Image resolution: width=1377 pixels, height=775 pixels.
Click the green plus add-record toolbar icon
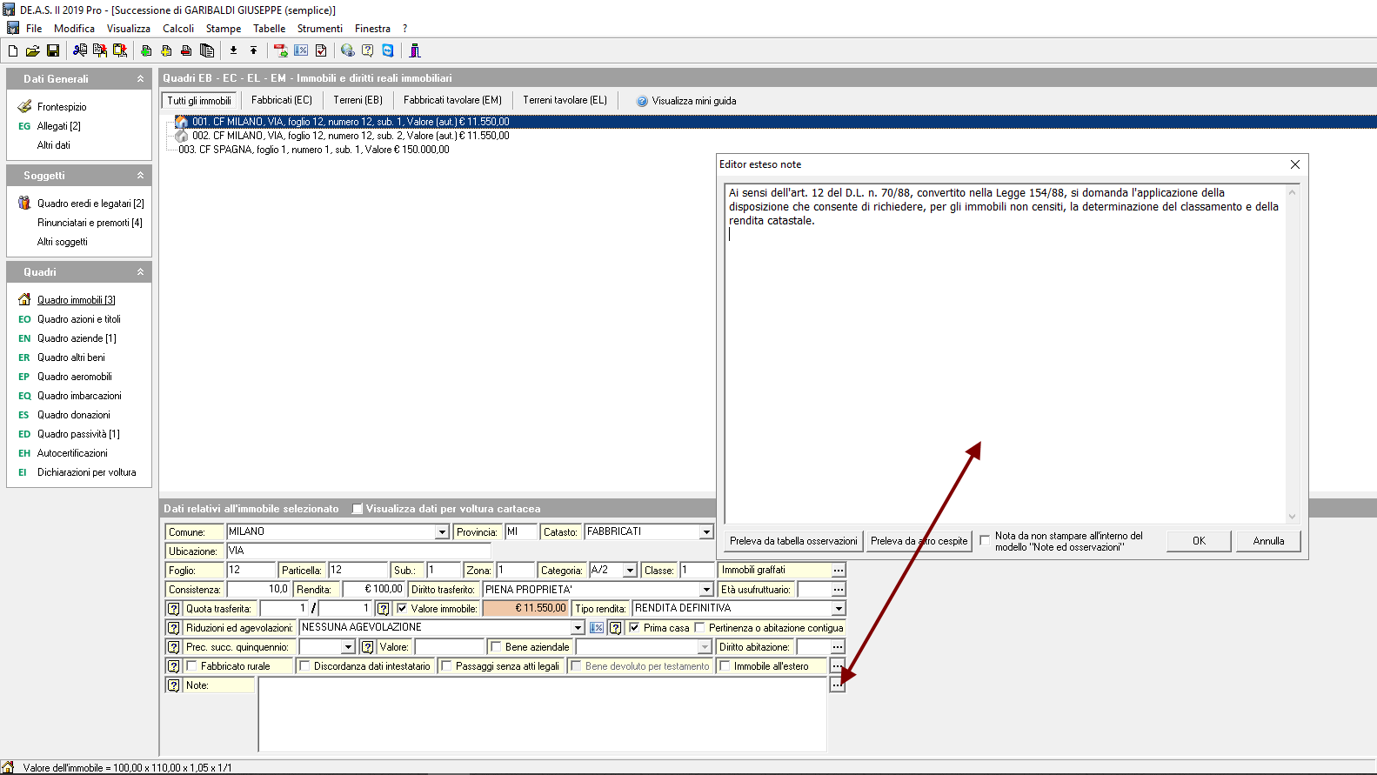[x=146, y=50]
